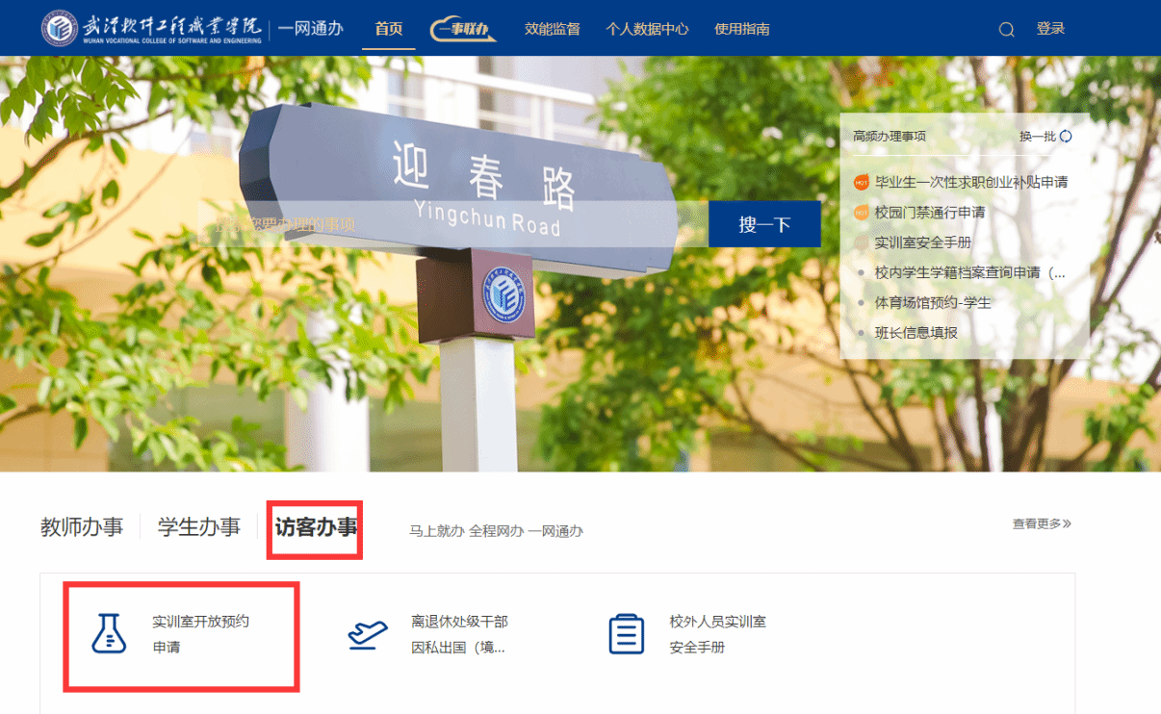Click the 登录 link
The image size is (1161, 714).
point(1050,29)
